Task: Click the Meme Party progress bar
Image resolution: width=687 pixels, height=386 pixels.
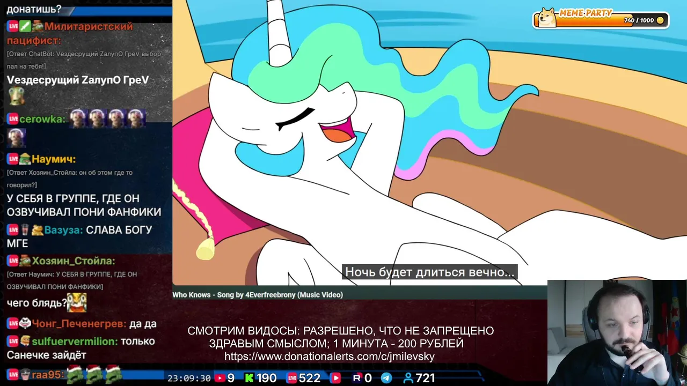Action: pyautogui.click(x=600, y=20)
